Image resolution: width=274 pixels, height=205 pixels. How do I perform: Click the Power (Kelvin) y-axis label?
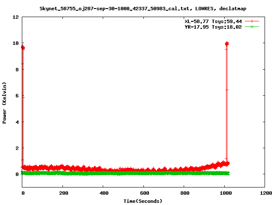pos(4,102)
